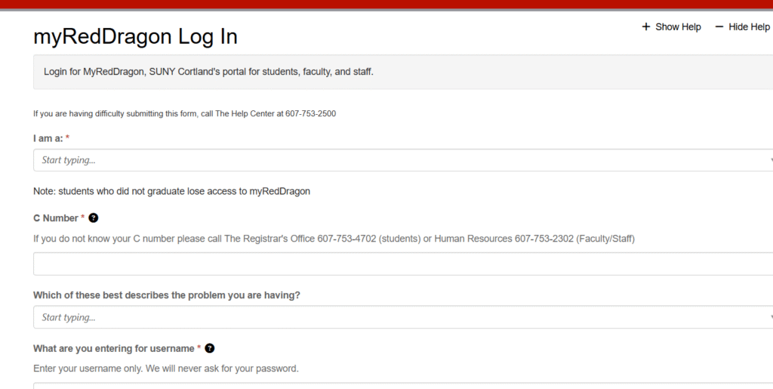Click the note about students losing access
This screenshot has height=389, width=773.
coord(171,191)
